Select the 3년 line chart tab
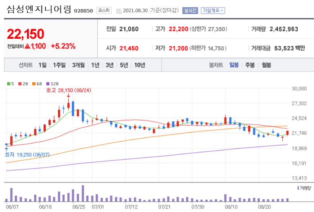314x212 pixels. click(x=110, y=65)
